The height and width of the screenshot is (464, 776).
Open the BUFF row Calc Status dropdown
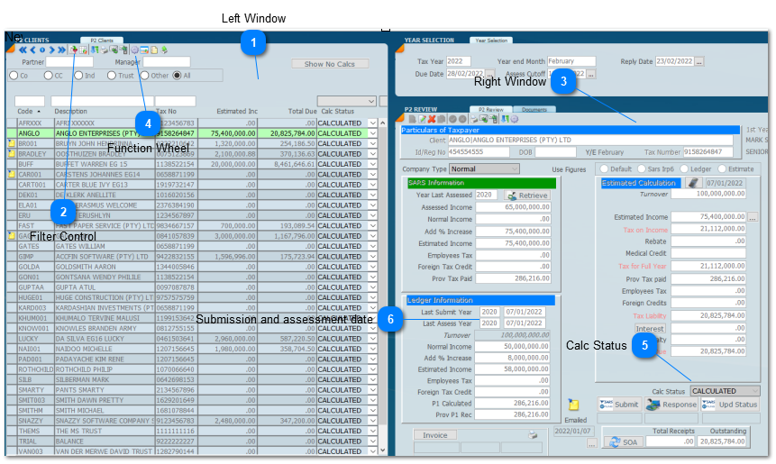[x=372, y=164]
